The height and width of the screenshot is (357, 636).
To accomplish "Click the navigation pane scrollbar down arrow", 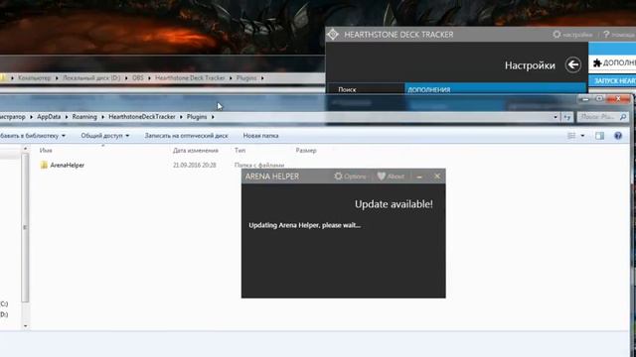I will point(25,326).
